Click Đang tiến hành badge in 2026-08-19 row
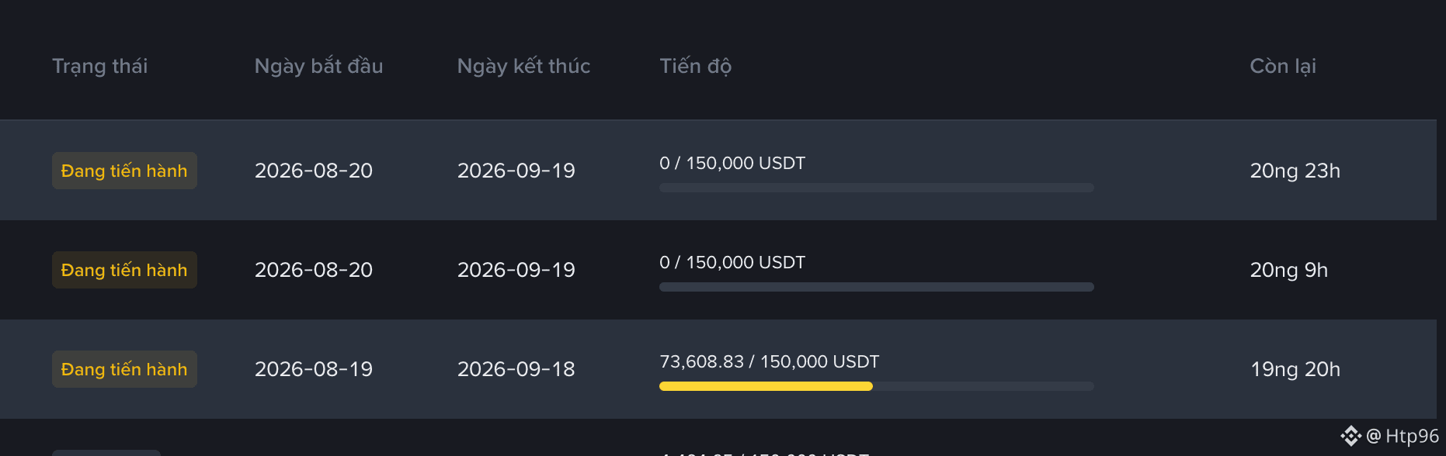 point(124,369)
